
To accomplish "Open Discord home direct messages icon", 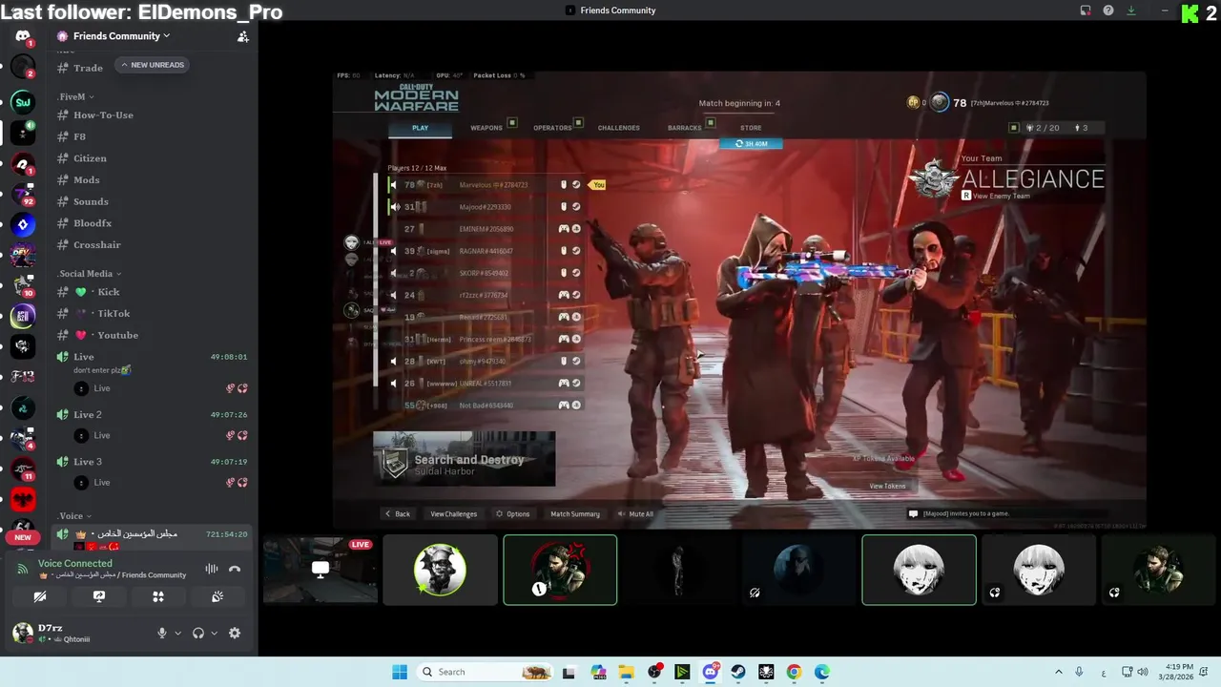I will point(23,36).
